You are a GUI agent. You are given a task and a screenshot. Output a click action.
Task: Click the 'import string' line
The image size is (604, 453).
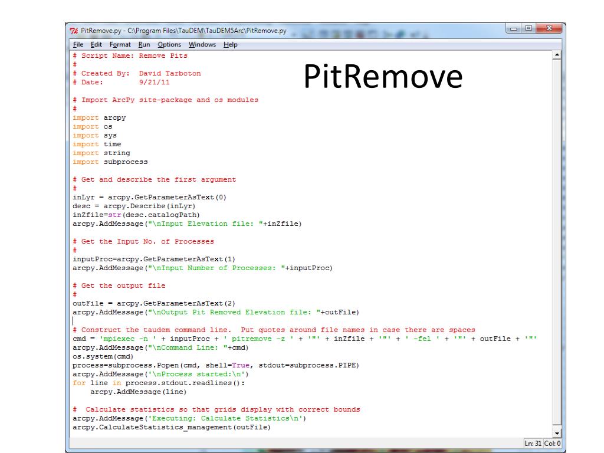pyautogui.click(x=101, y=153)
